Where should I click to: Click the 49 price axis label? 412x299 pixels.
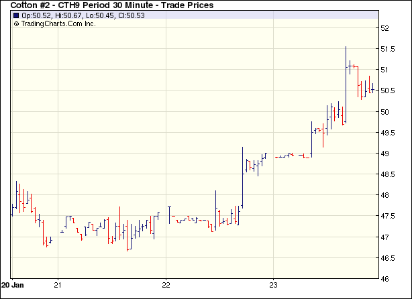coord(384,154)
